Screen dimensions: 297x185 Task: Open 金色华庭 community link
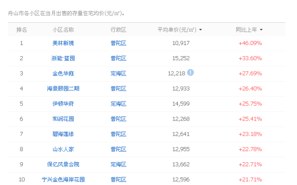[x=63, y=73]
